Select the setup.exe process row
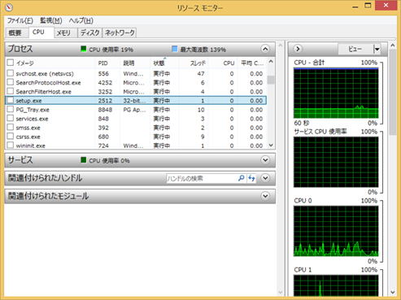 (136, 101)
